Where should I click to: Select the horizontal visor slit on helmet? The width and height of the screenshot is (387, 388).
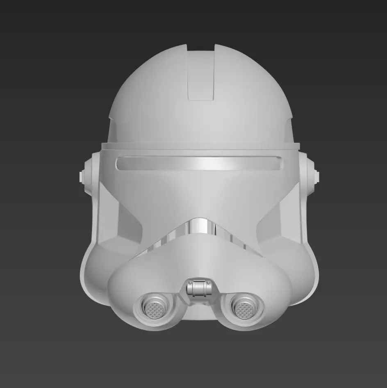coord(199,163)
